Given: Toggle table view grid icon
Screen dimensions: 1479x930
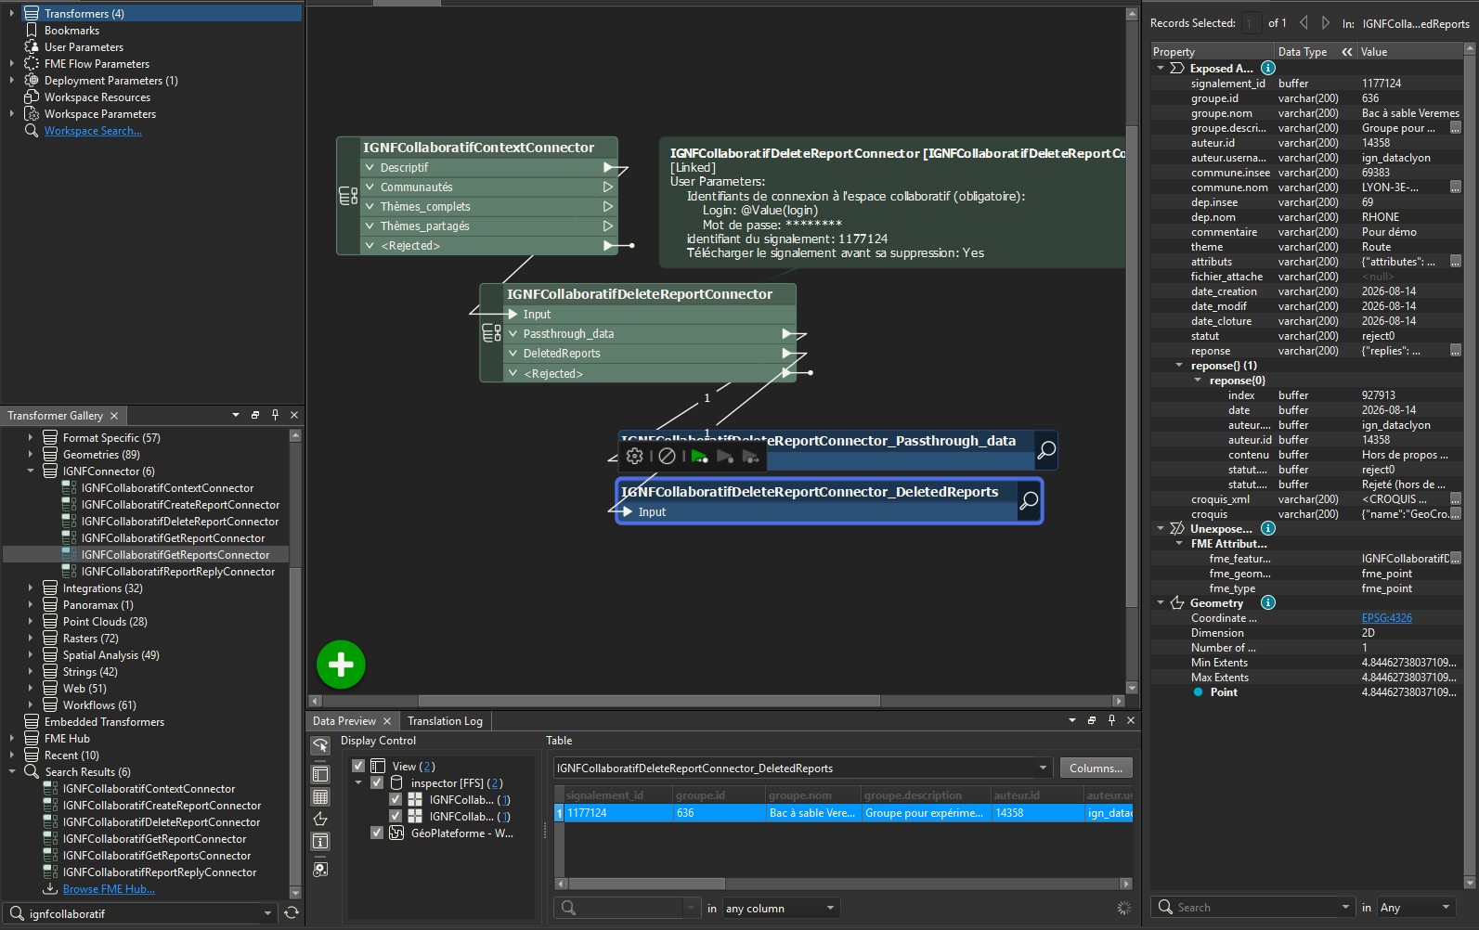Looking at the screenshot, I should coord(320,796).
